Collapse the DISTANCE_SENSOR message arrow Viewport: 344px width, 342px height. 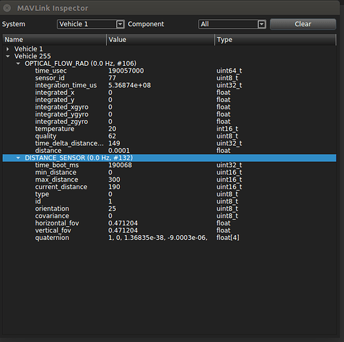(19, 158)
